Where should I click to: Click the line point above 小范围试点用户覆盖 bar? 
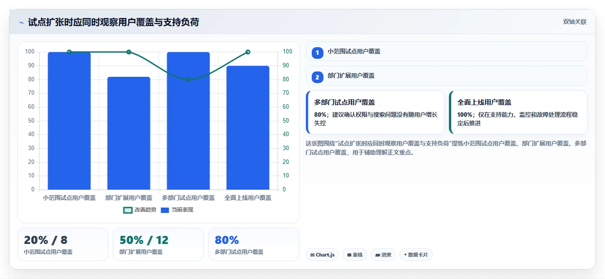pyautogui.click(x=69, y=52)
